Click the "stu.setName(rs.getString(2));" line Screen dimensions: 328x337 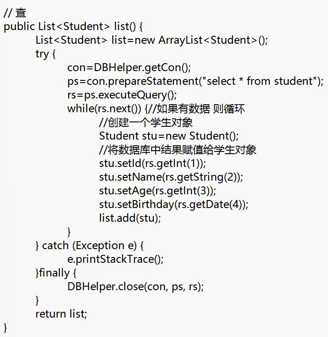[x=171, y=177]
